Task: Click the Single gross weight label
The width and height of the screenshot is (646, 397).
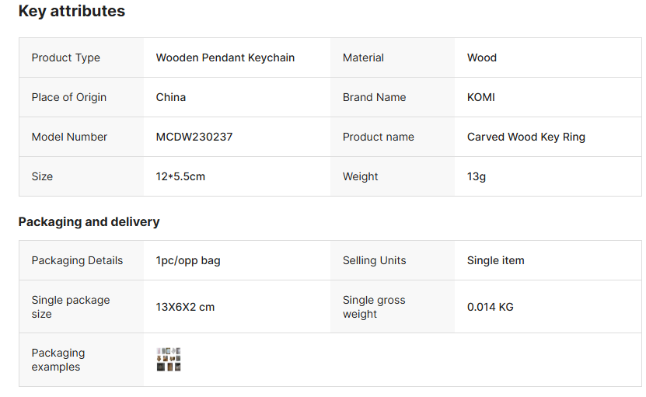Action: [x=373, y=307]
